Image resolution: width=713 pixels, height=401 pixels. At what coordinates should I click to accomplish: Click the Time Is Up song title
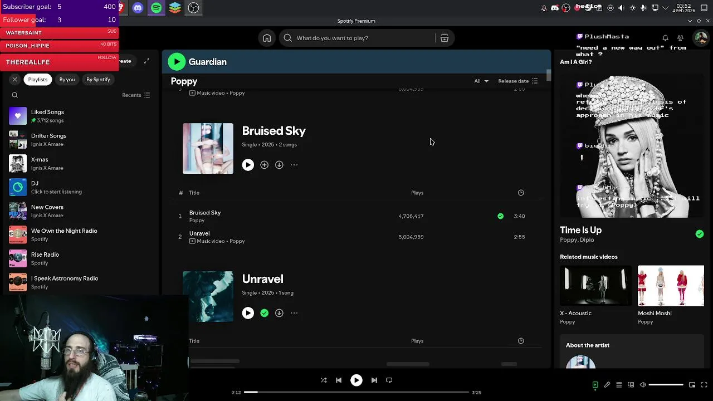point(580,230)
